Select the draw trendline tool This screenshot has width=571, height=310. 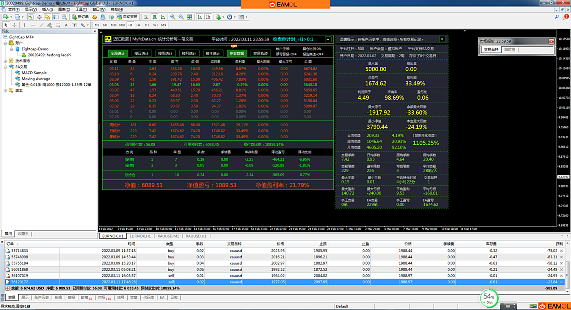(x=41, y=25)
